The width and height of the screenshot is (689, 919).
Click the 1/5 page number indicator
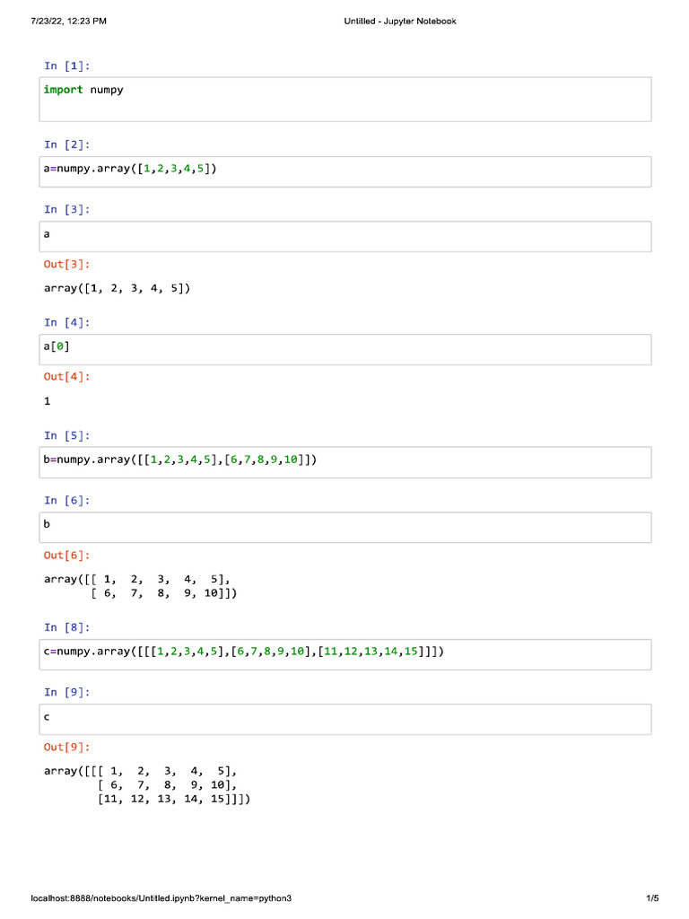tap(652, 898)
